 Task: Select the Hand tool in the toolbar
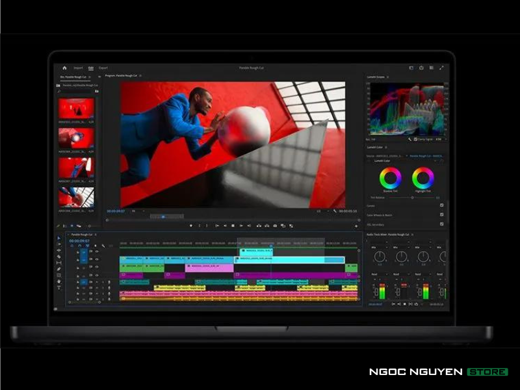tap(59, 281)
